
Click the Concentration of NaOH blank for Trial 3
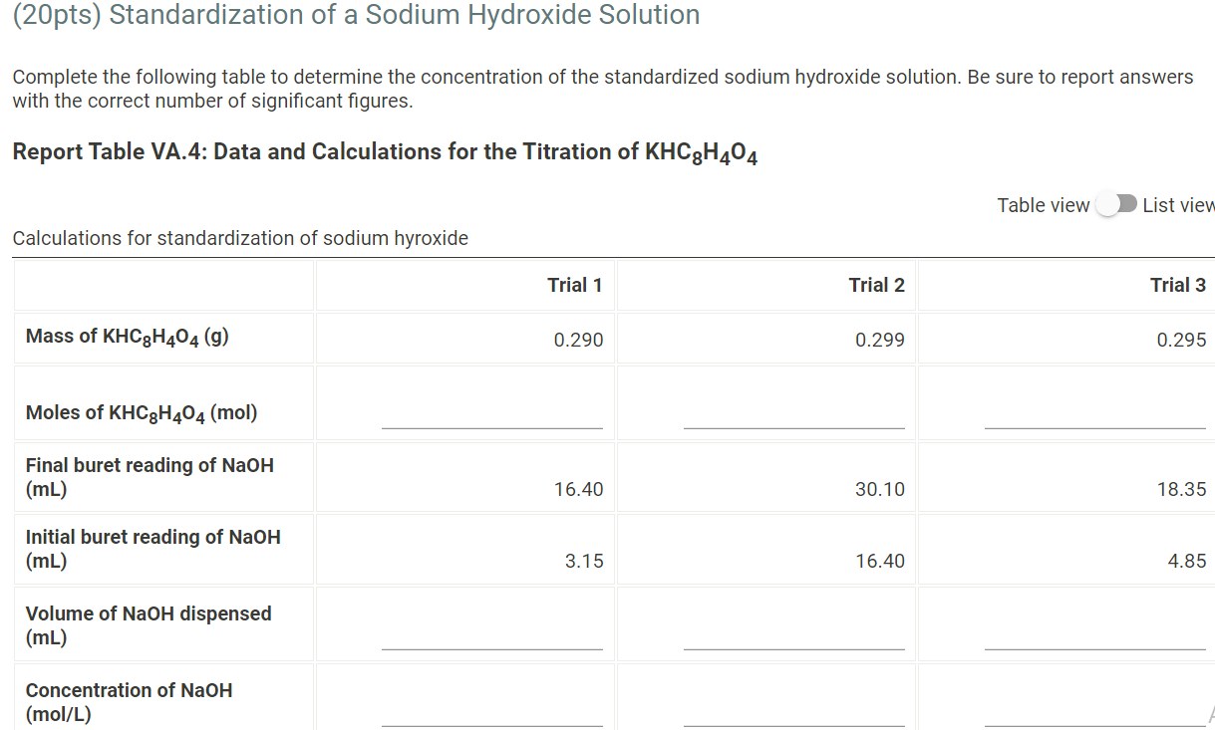click(1094, 724)
